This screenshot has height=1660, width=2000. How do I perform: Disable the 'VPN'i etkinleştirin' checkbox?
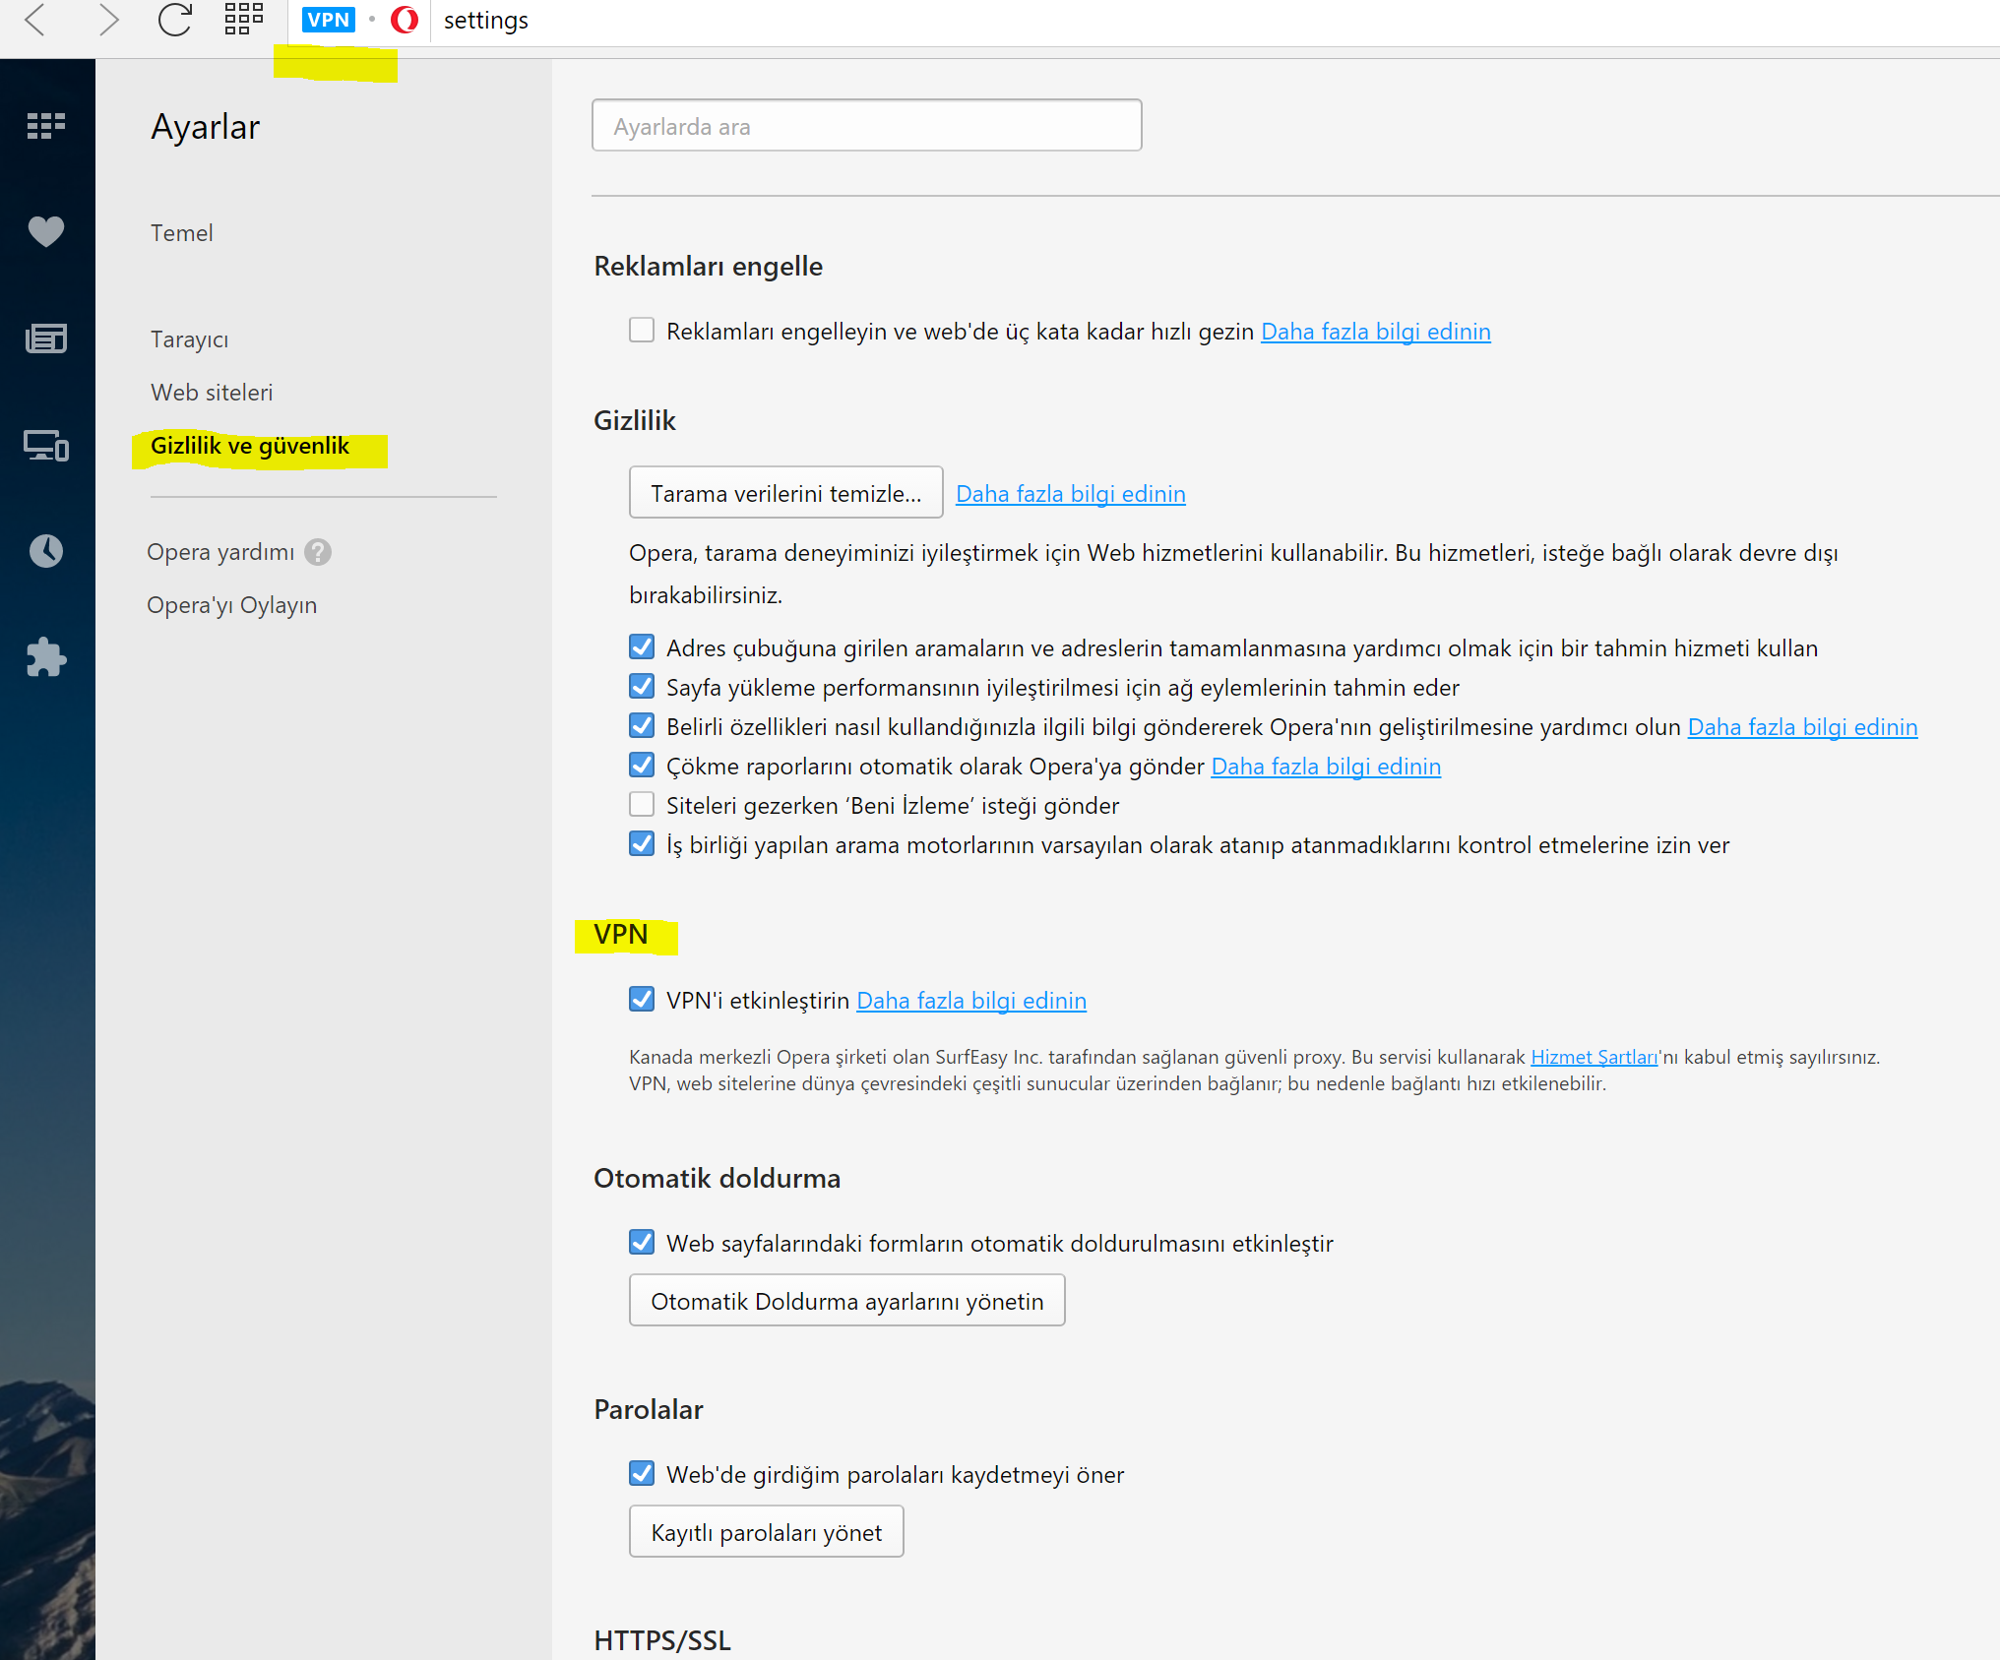pyautogui.click(x=642, y=1000)
